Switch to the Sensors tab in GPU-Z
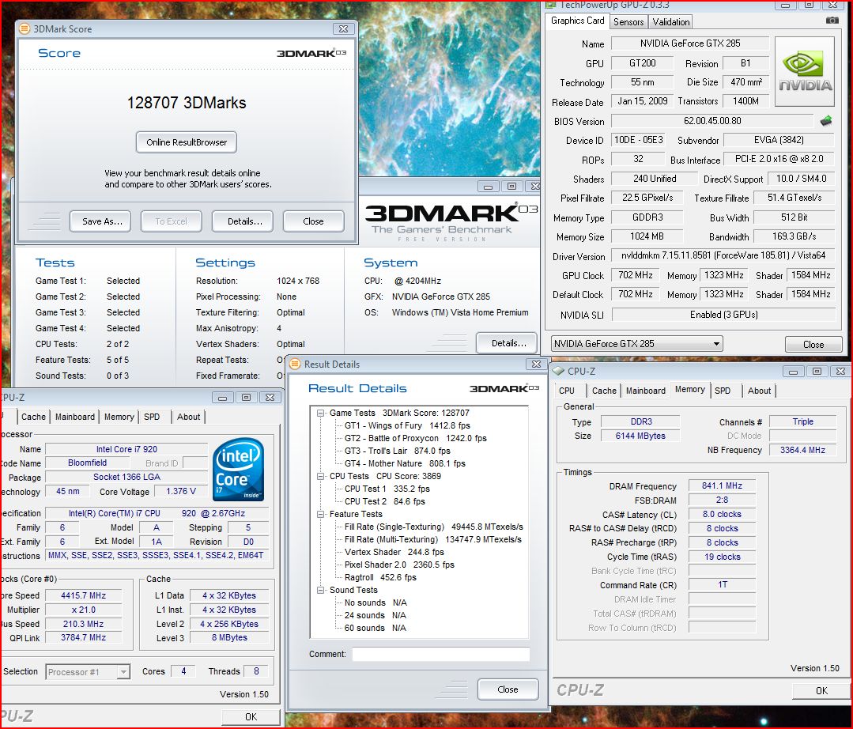853x729 pixels. [628, 22]
